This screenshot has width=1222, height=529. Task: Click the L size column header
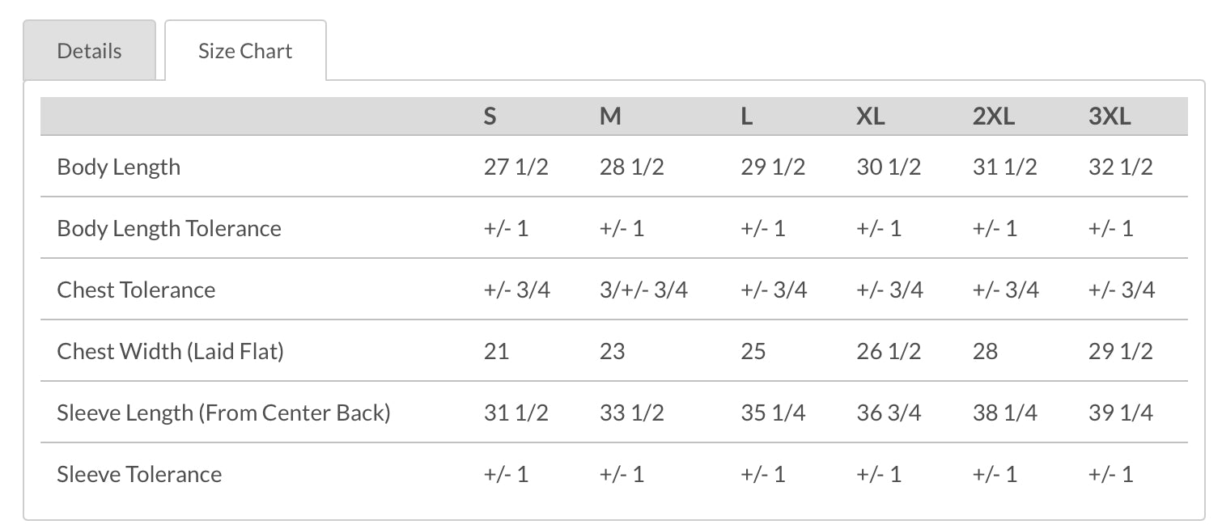coord(746,116)
